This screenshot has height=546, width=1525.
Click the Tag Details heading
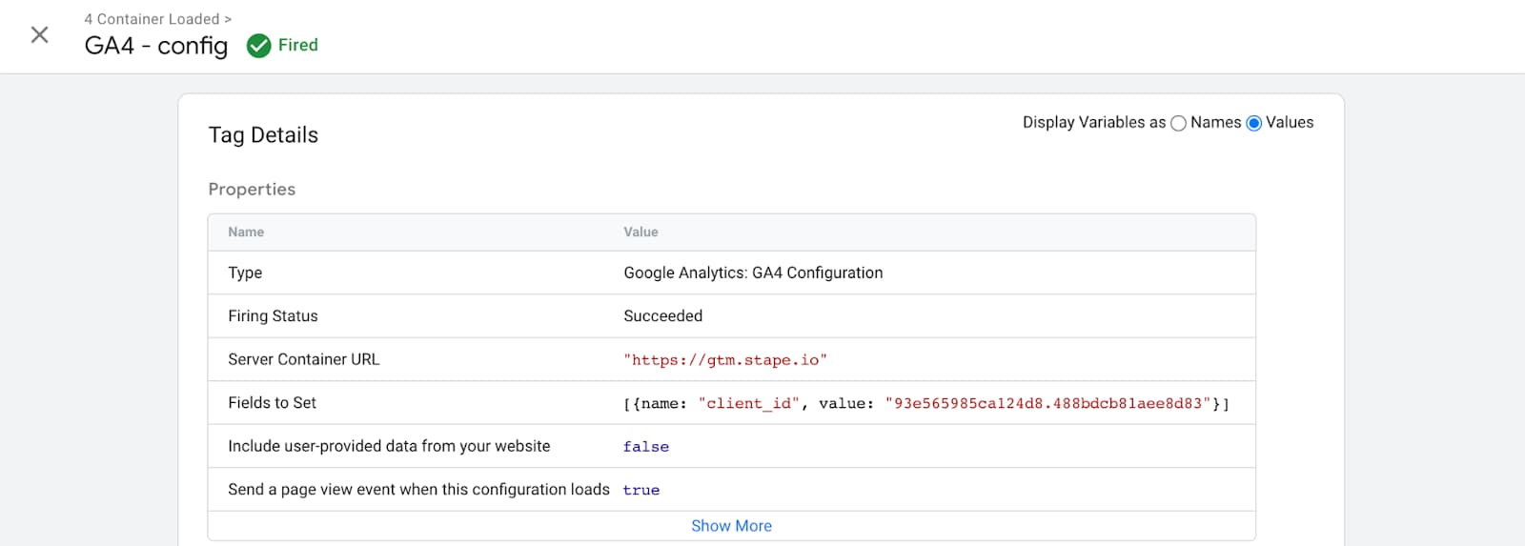(x=263, y=135)
